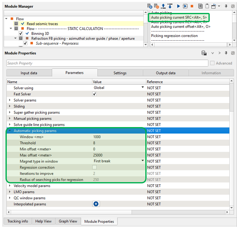
Task: Click the add module icon in Module Manager
Action: (150, 6)
